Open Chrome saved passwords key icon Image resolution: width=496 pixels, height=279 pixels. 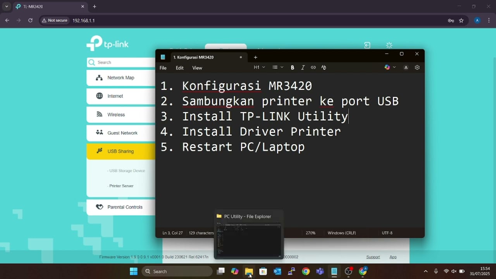[451, 21]
